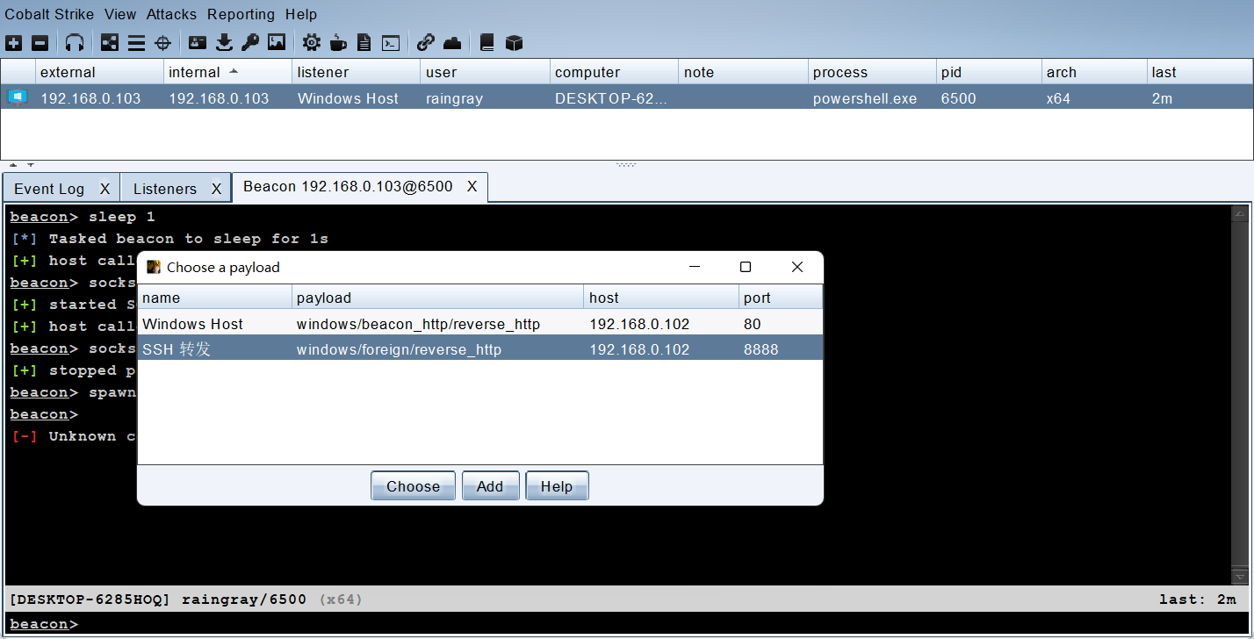Select the Windows Host payload row
Viewport: 1254px width, 639px height.
coord(480,324)
